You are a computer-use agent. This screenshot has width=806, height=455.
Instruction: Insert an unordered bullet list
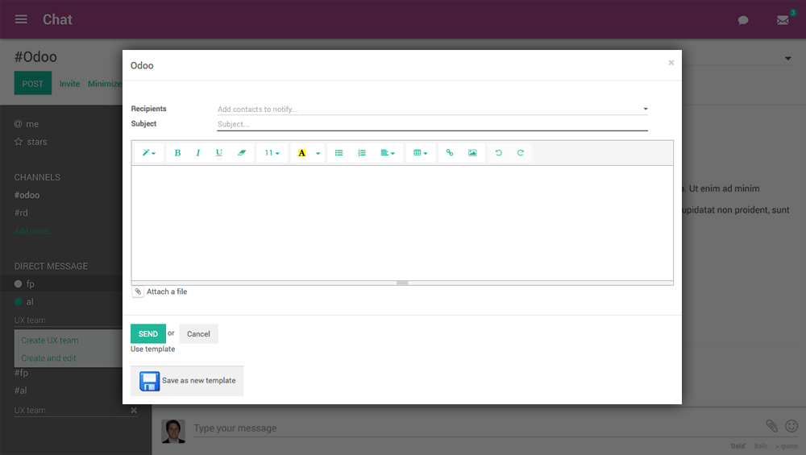pyautogui.click(x=339, y=152)
